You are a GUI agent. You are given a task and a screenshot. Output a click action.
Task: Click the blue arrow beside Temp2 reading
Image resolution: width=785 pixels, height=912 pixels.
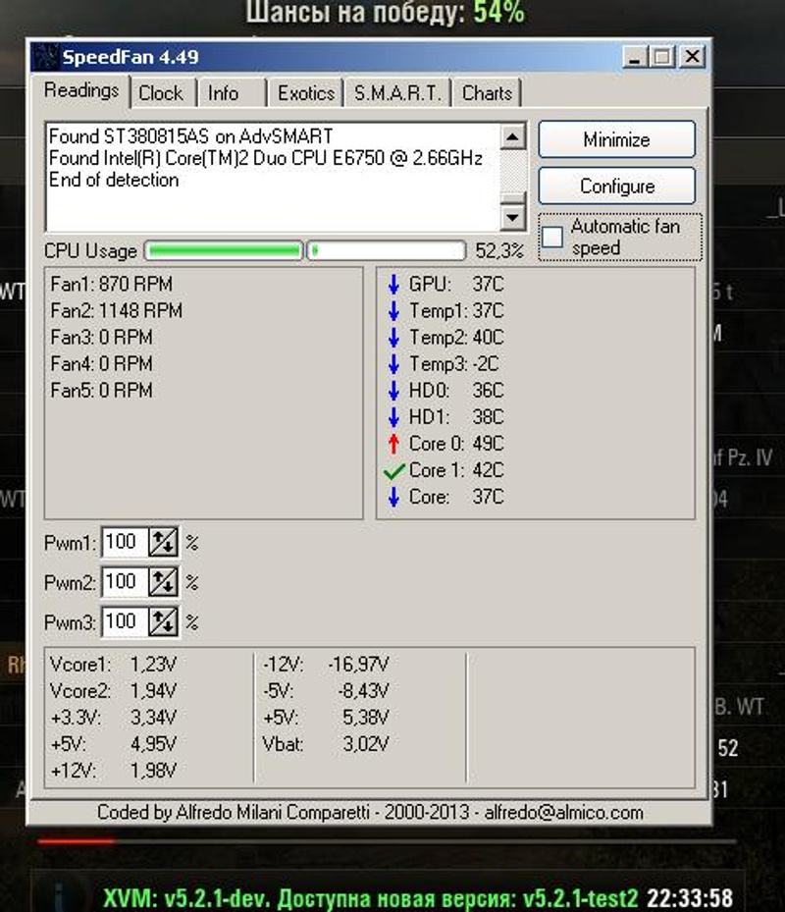coord(393,338)
